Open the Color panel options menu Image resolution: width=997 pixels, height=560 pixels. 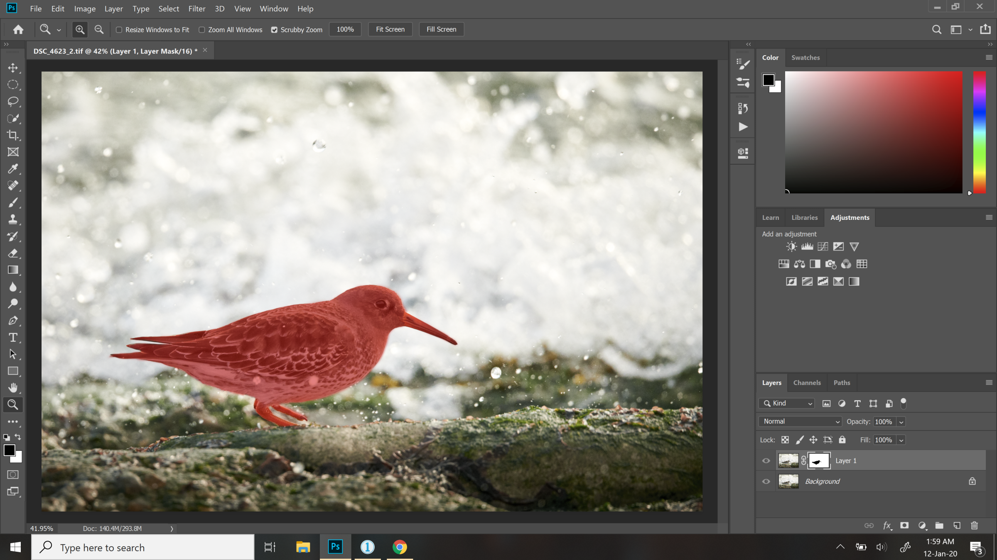(989, 58)
